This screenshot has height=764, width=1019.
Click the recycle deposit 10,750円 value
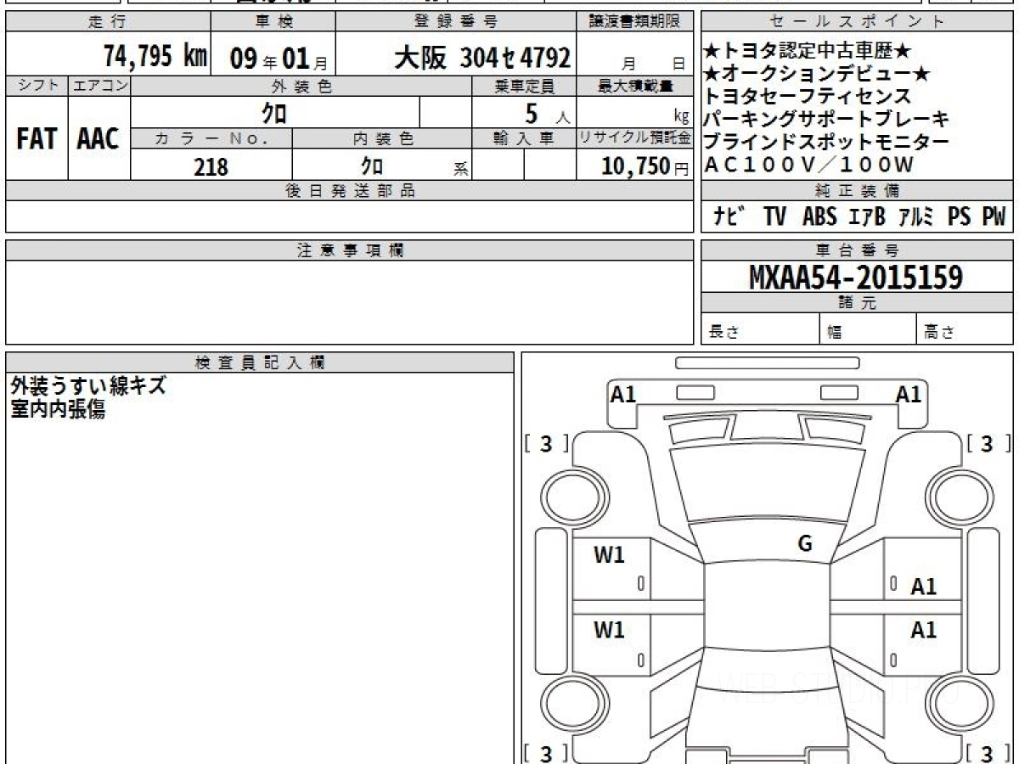633,167
